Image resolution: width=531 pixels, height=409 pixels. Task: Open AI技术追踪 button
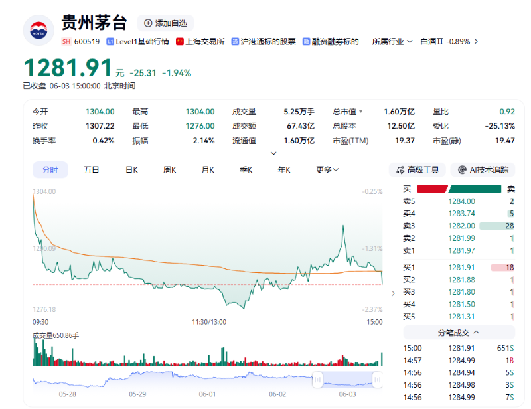tap(483, 170)
